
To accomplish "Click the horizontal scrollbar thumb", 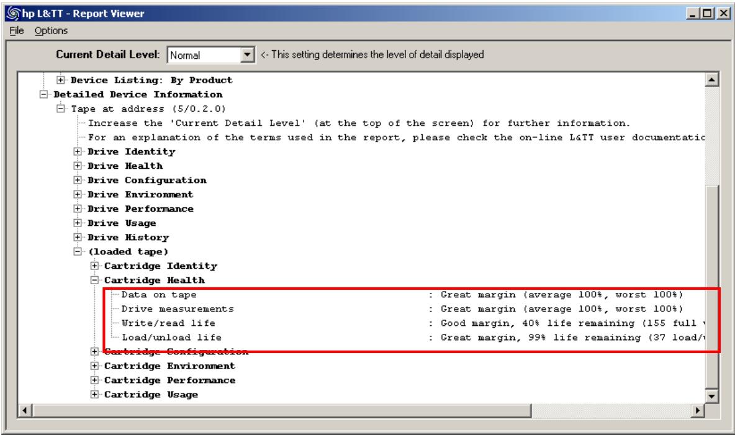I will pyautogui.click(x=281, y=411).
